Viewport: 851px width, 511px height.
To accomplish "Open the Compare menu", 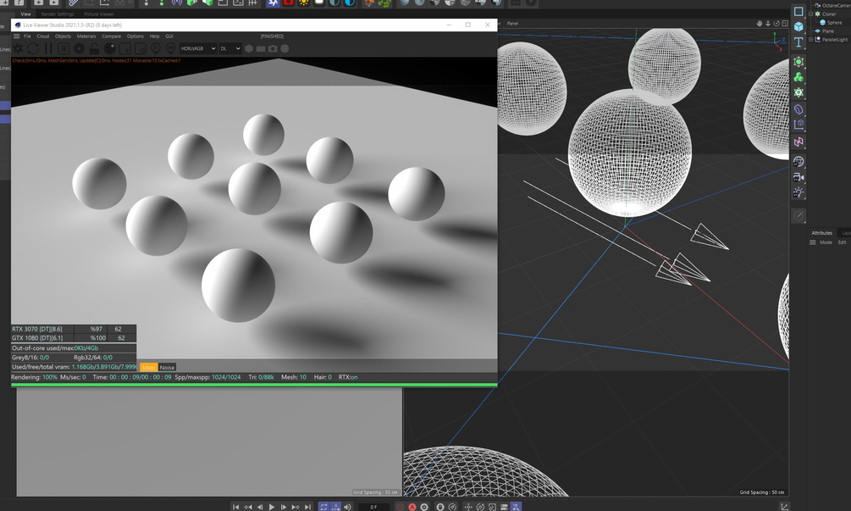I will pyautogui.click(x=111, y=36).
